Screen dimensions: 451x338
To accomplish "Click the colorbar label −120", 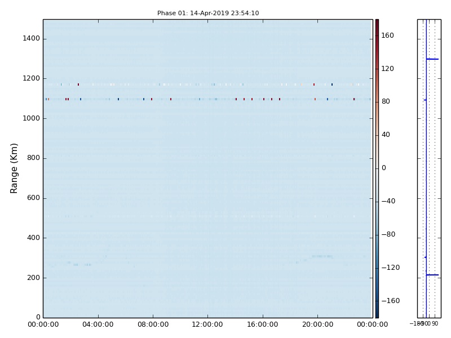I will tap(391, 268).
